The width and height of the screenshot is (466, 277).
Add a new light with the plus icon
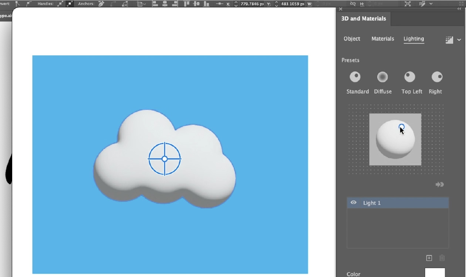429,258
